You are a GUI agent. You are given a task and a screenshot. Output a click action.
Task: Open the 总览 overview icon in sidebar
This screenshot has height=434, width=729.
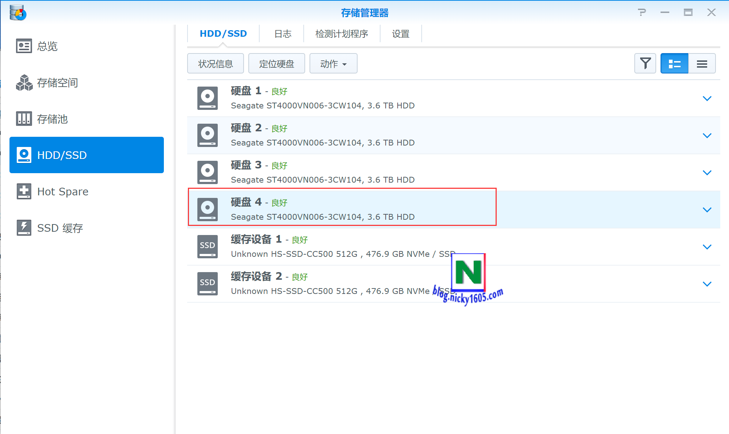[24, 46]
